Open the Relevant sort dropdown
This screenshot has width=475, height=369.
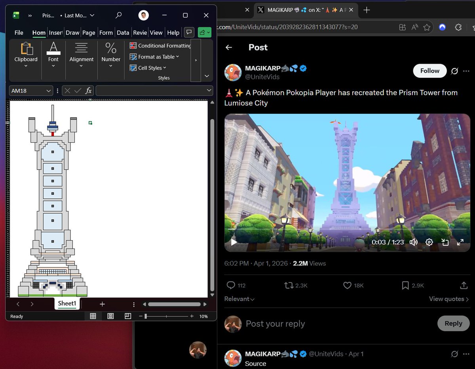239,299
